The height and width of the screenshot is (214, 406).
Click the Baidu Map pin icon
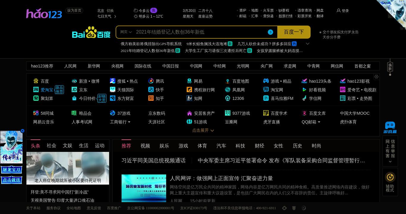[228, 81]
